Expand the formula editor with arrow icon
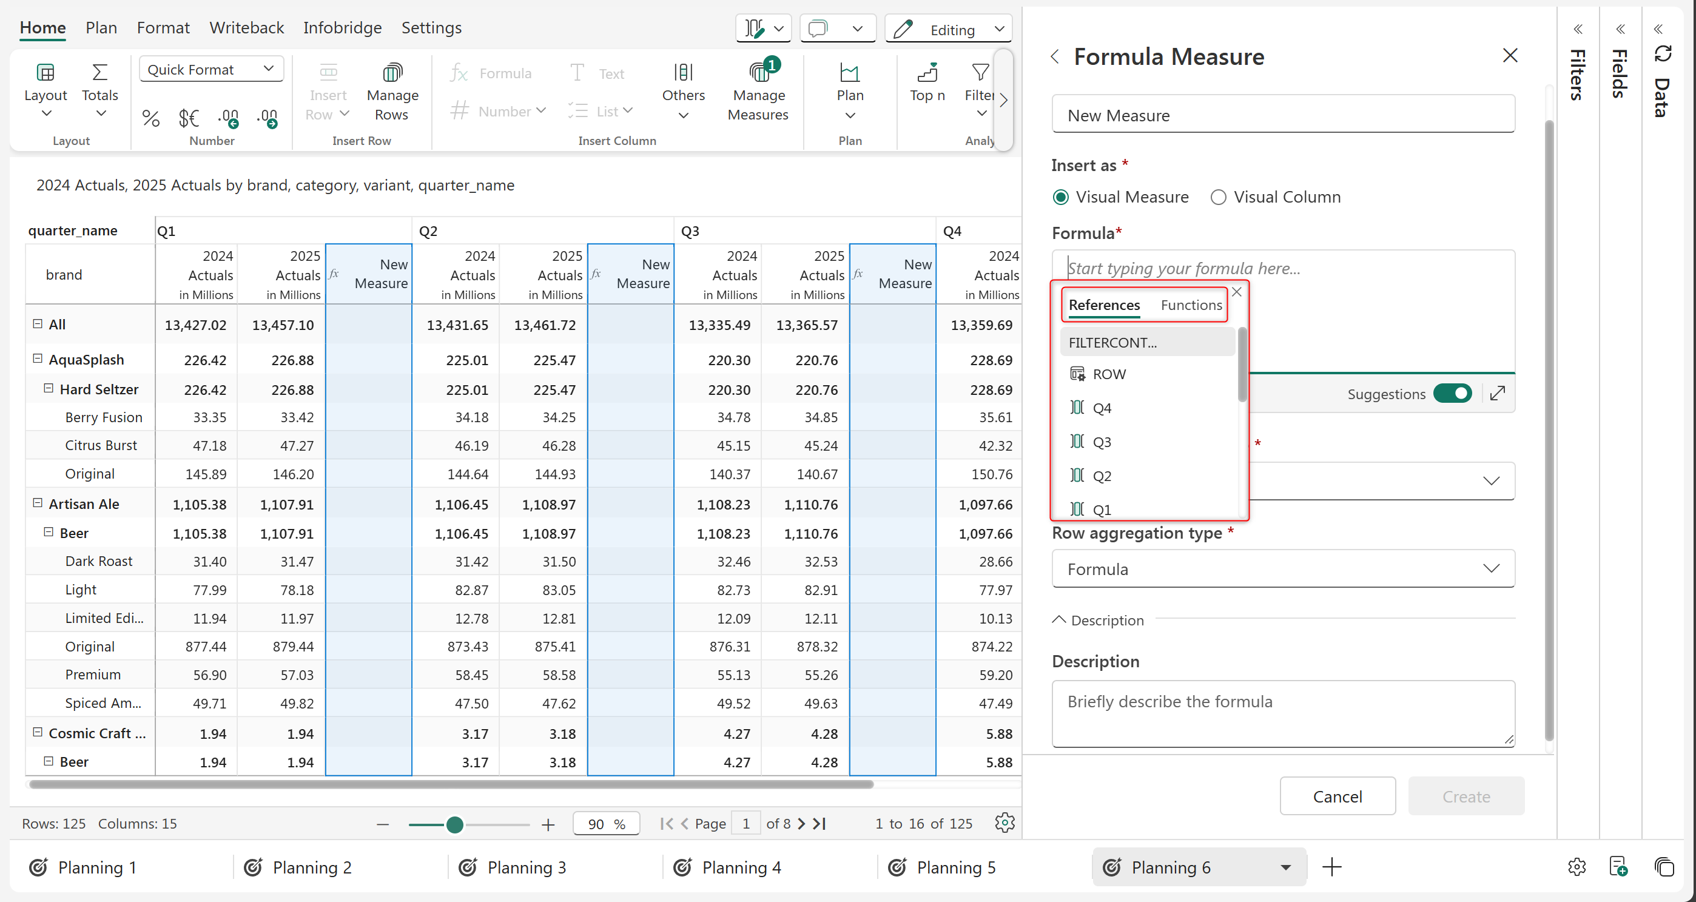Viewport: 1696px width, 902px height. 1497,394
